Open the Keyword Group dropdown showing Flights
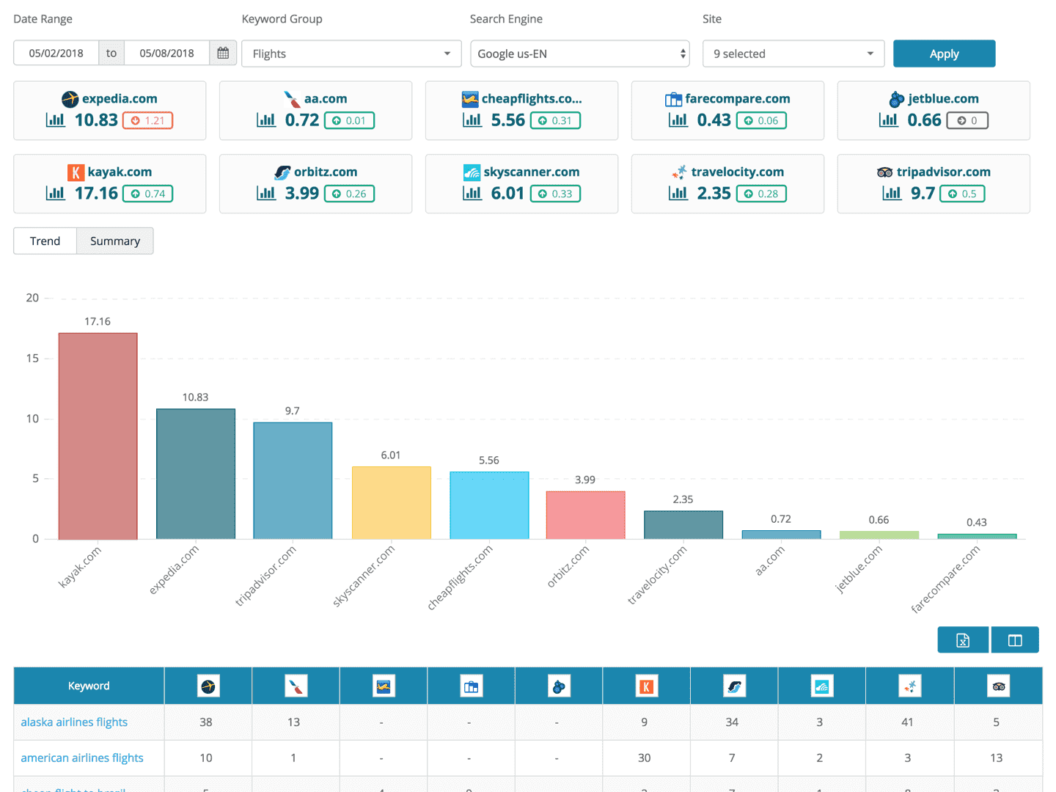The height and width of the screenshot is (792, 1056). pyautogui.click(x=351, y=53)
